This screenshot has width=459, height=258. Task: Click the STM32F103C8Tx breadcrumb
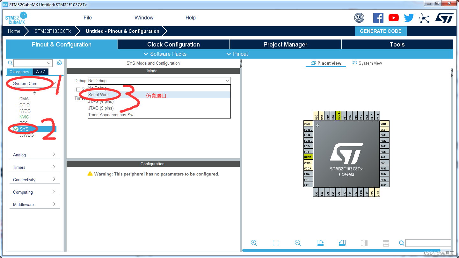53,31
